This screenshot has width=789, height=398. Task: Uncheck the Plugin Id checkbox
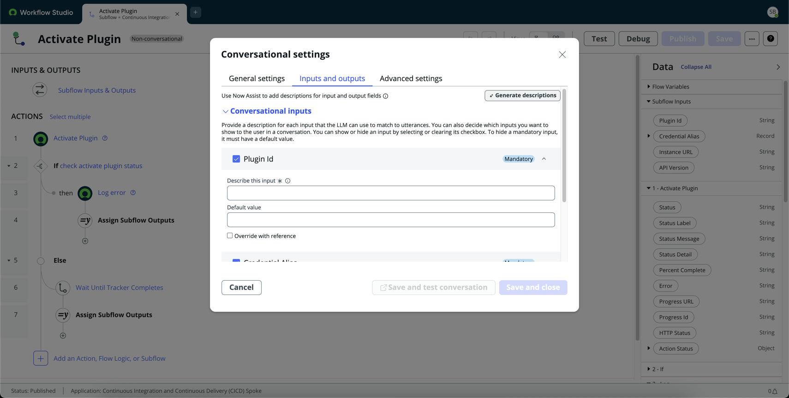[236, 159]
